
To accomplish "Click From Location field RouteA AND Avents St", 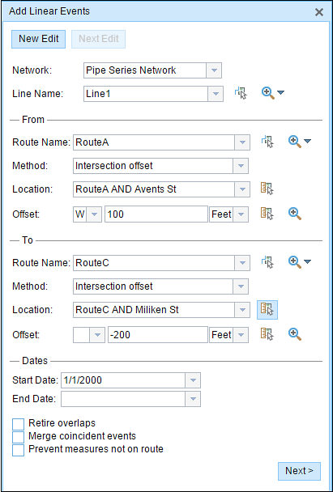I will [154, 189].
